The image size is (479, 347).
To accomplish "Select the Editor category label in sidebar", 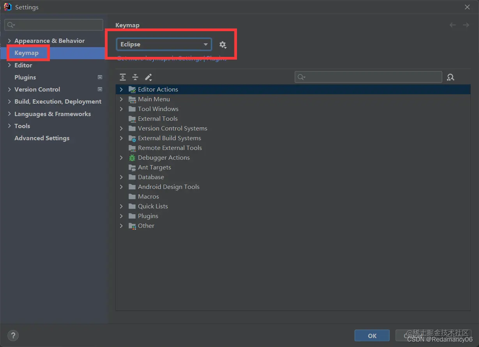I will pos(23,65).
